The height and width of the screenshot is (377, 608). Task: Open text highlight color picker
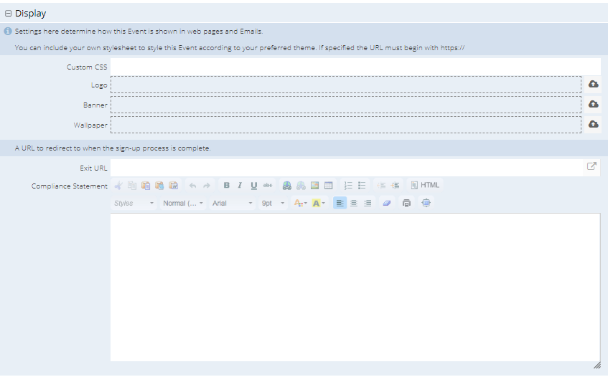(319, 204)
